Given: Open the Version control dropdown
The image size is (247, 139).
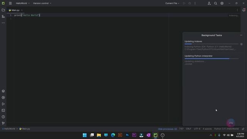Looking at the screenshot, I should pyautogui.click(x=42, y=3).
